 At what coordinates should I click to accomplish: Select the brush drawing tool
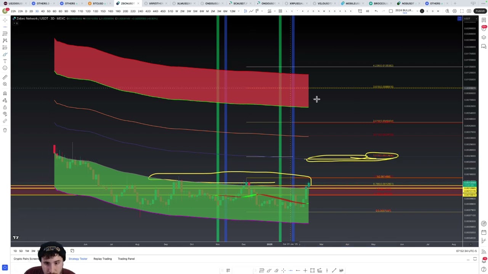(x=5, y=54)
